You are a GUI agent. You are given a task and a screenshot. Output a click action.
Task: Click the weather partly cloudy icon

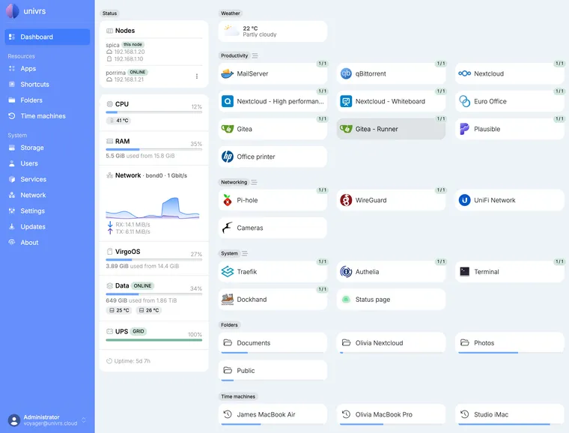pos(231,31)
